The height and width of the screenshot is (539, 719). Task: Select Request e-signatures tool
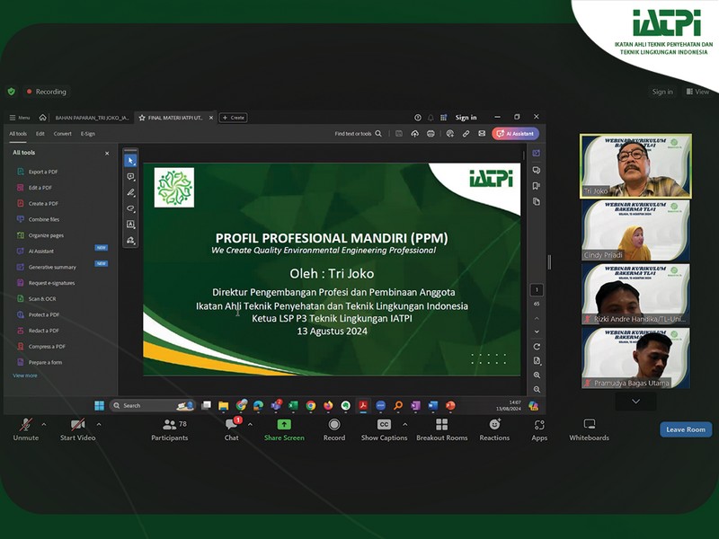(x=46, y=283)
